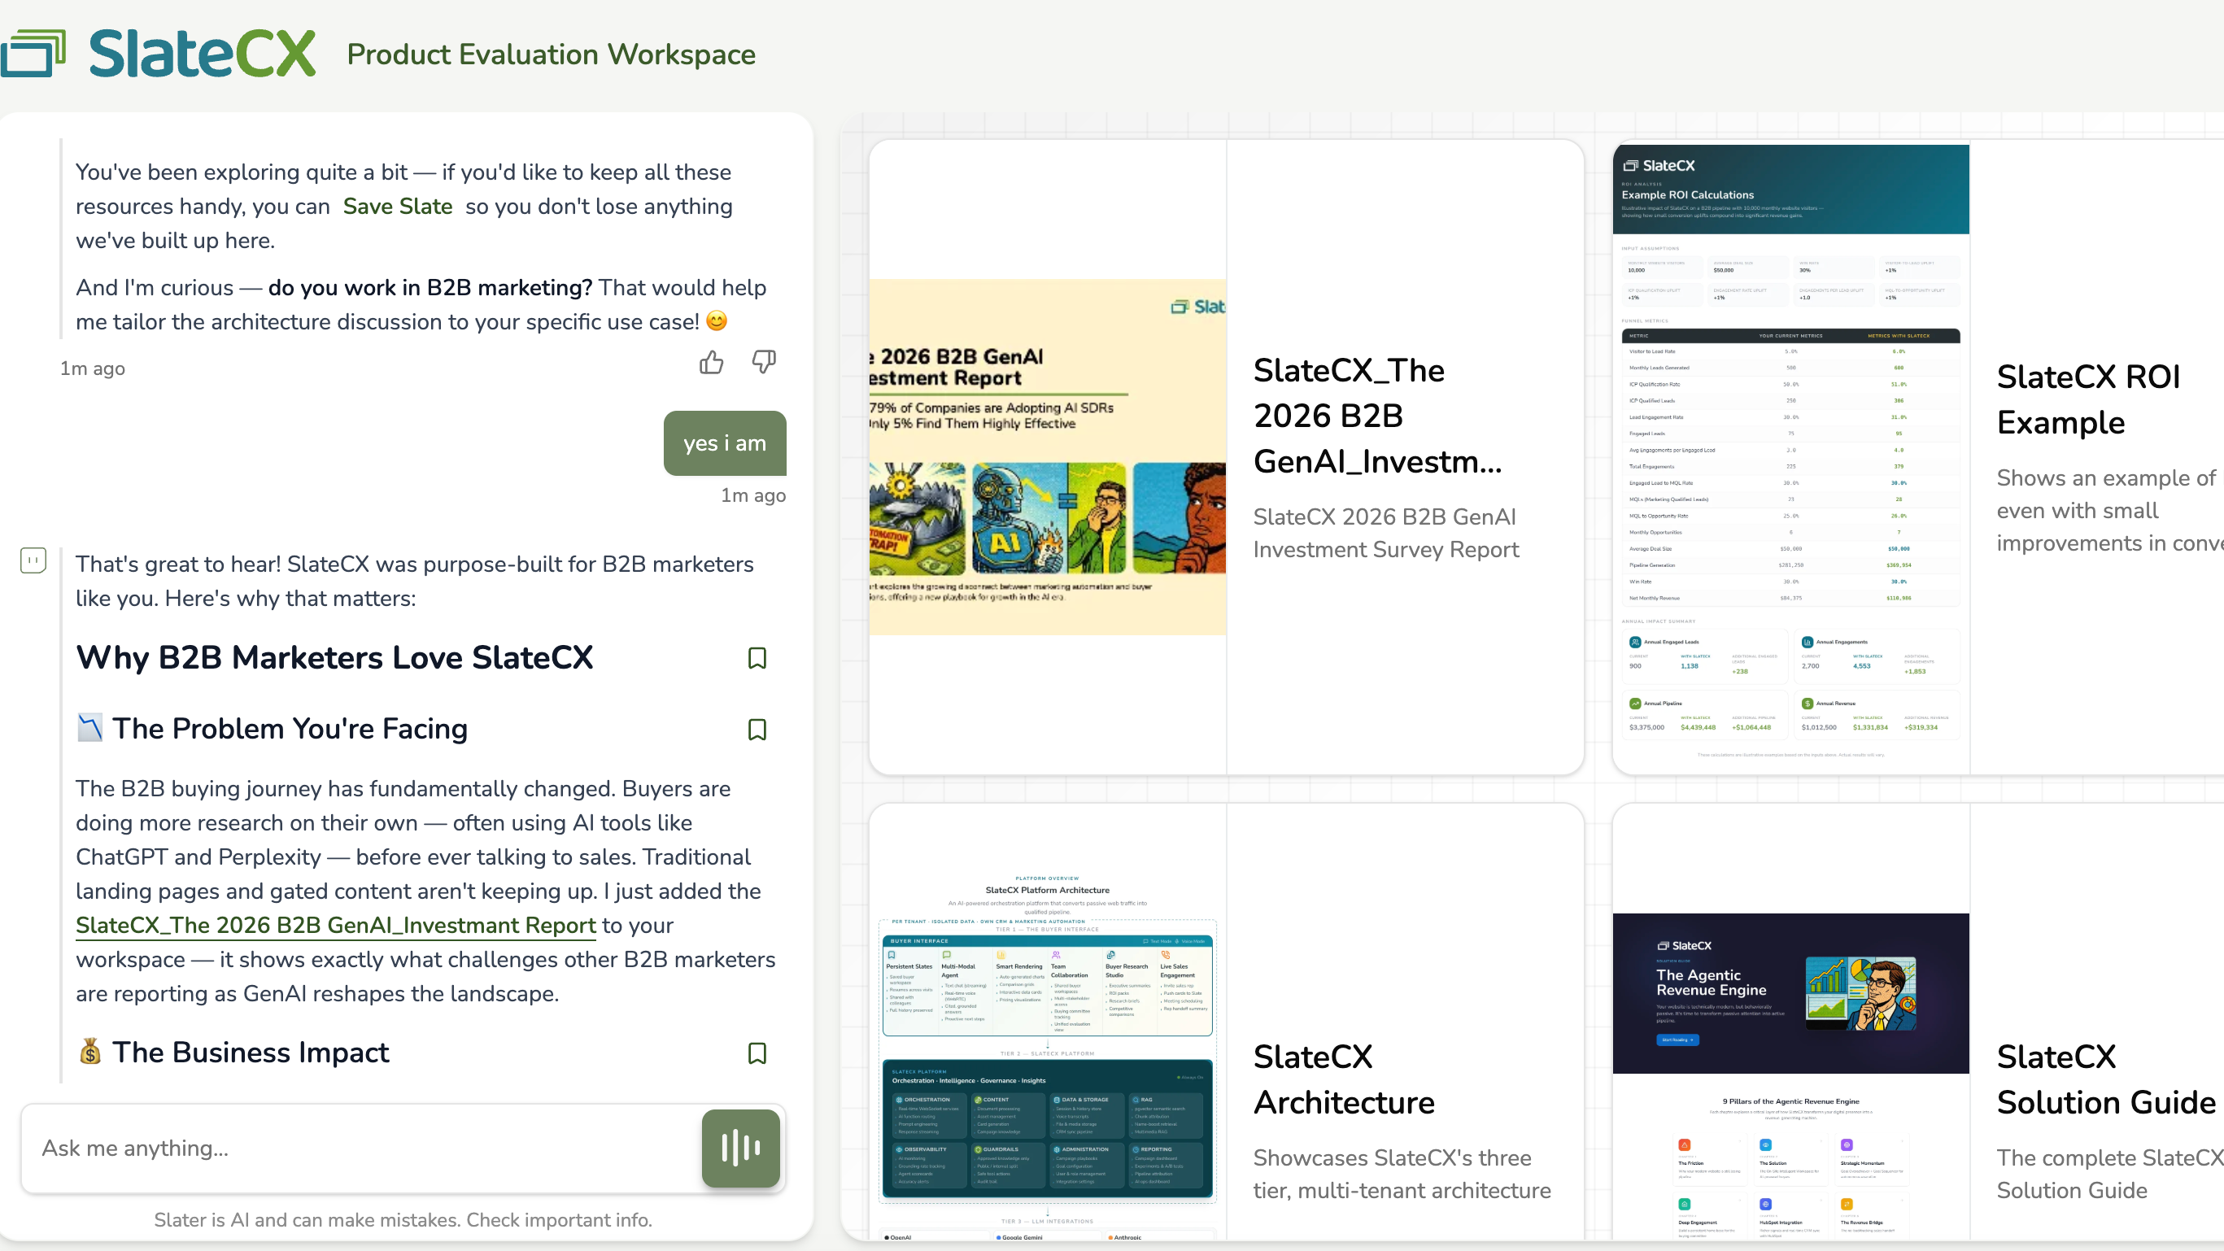Open the SlateCX_The 2026 B2B GenAI_Investmant Report link
Screen dimensions: 2224x1251
coord(336,926)
